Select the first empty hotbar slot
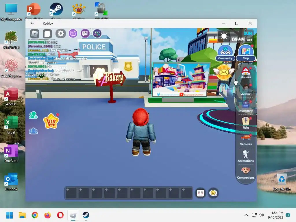This screenshot has height=222, width=296. click(71, 193)
